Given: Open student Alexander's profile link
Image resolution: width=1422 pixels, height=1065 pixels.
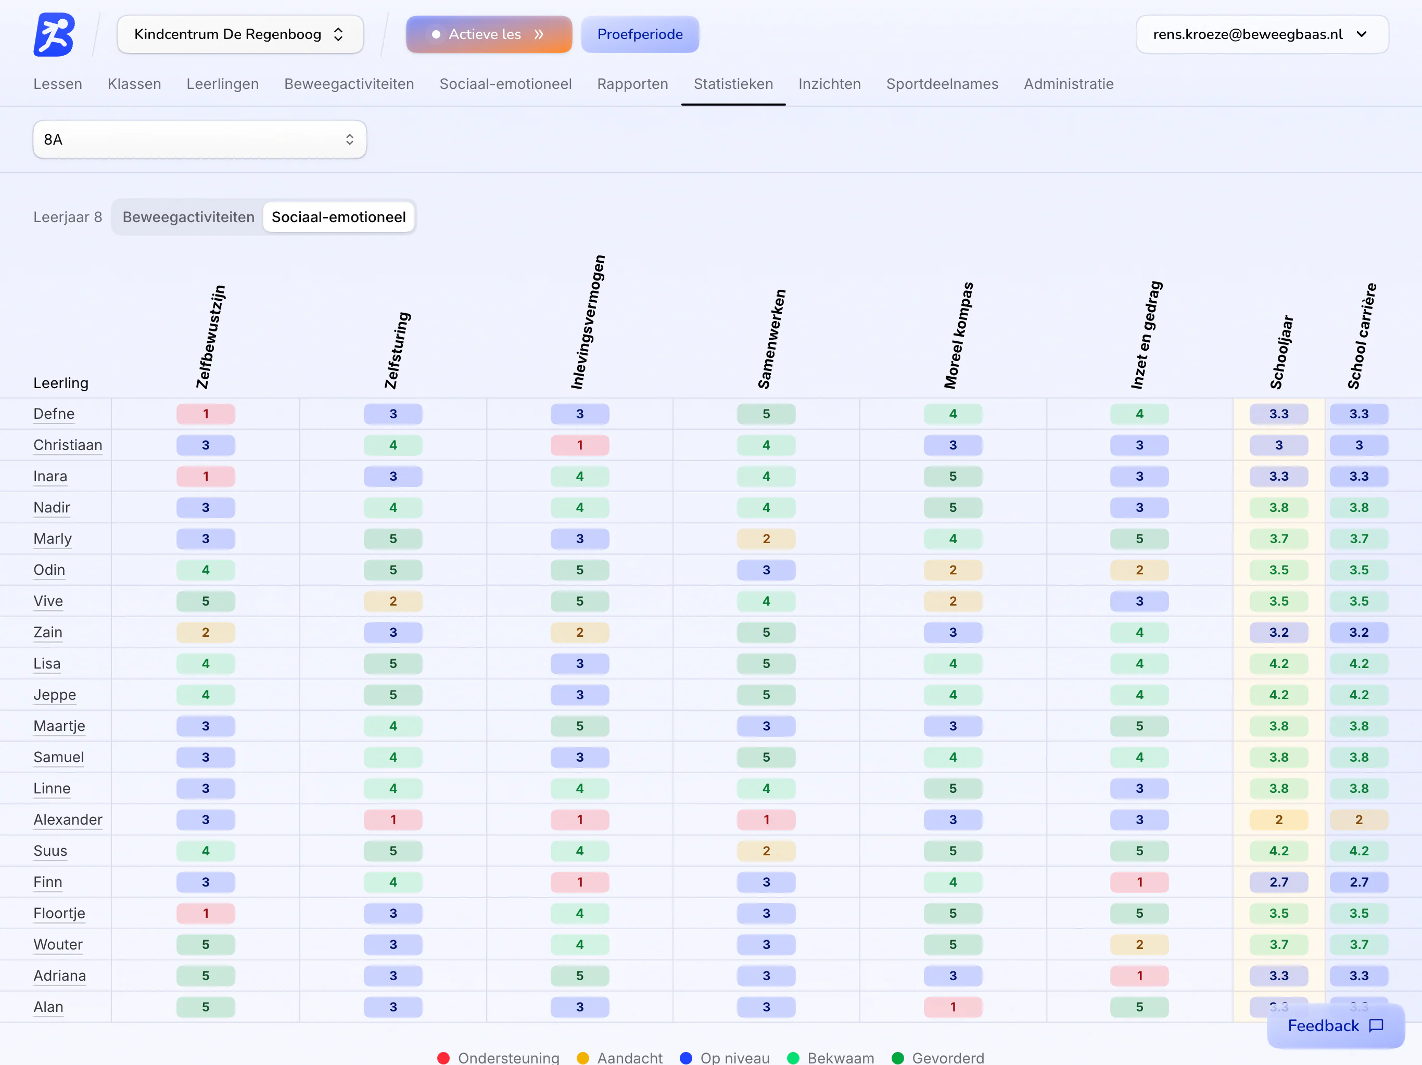Looking at the screenshot, I should coord(68,819).
